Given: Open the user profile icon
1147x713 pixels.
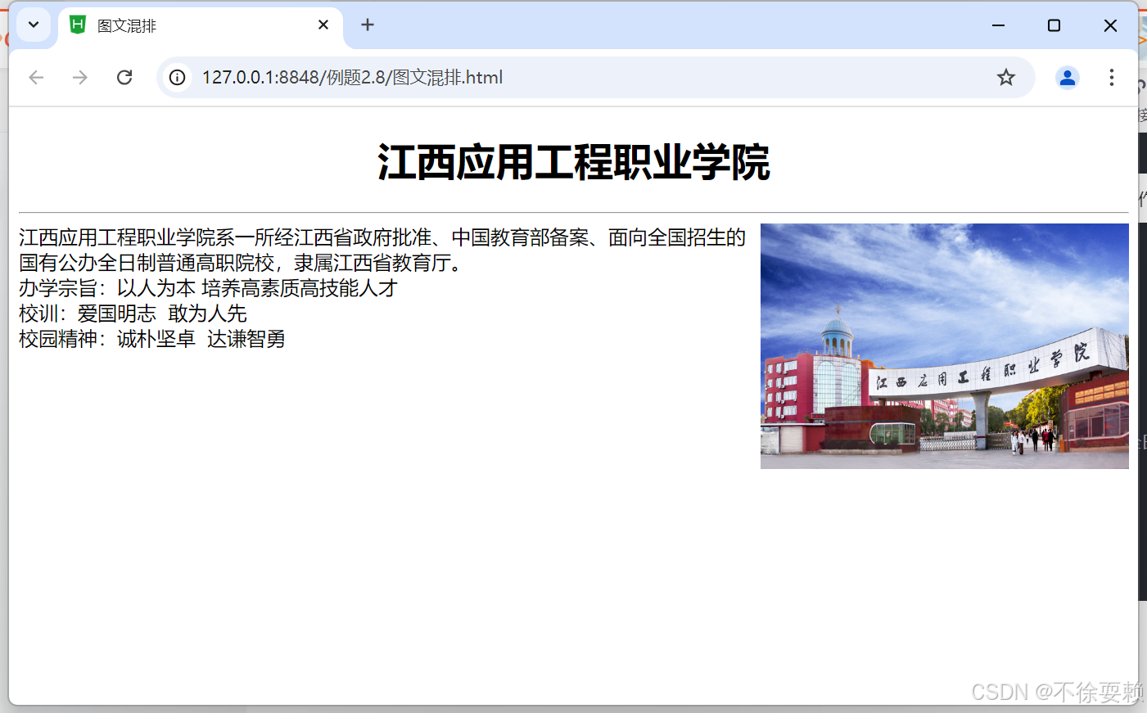Looking at the screenshot, I should [1068, 78].
